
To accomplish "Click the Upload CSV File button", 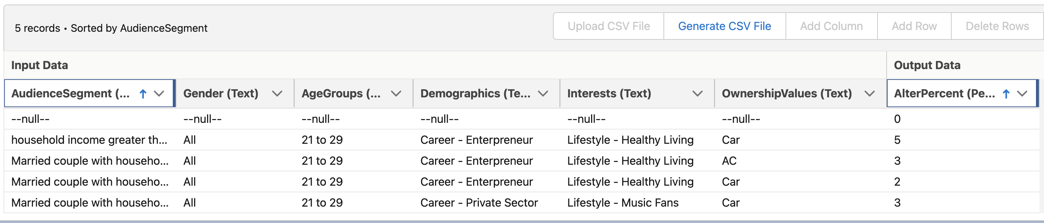I will [608, 26].
